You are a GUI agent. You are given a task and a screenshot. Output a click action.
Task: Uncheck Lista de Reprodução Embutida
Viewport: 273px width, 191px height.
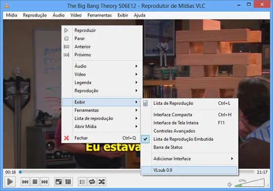pos(189,139)
